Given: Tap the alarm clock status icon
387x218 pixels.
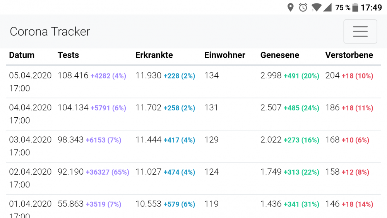Looking at the screenshot, I should [303, 7].
